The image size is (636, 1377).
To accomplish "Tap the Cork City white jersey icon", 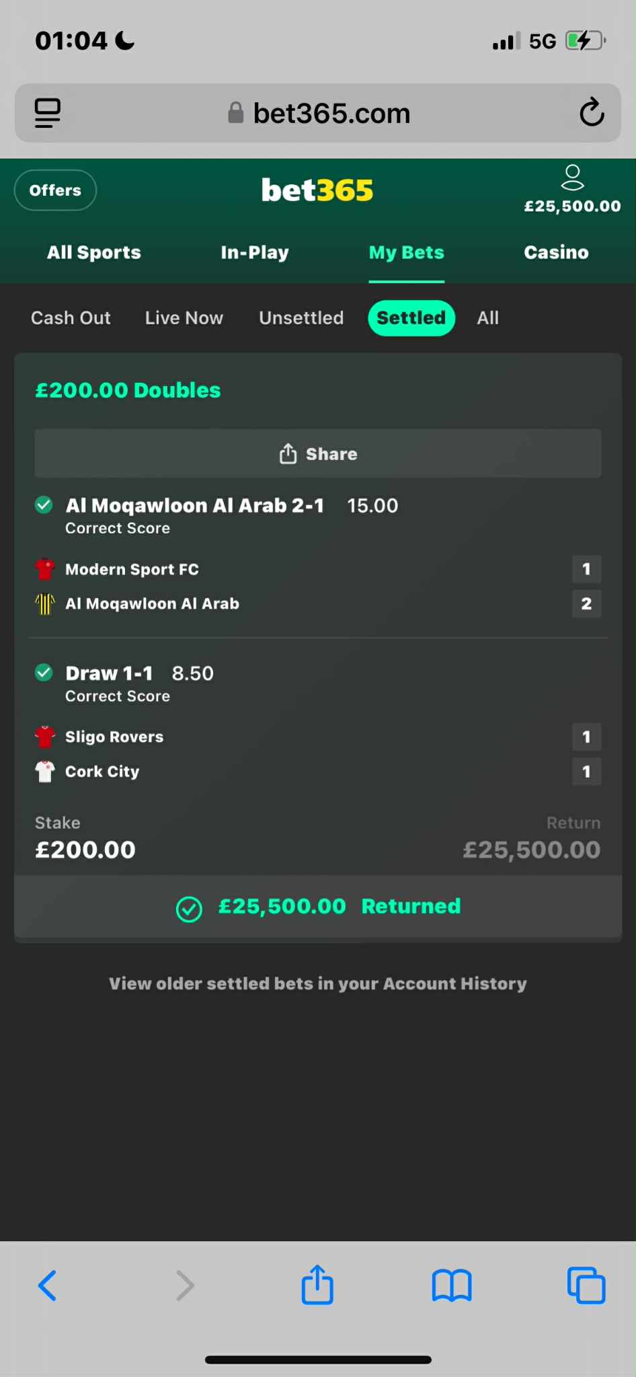I will coord(45,772).
